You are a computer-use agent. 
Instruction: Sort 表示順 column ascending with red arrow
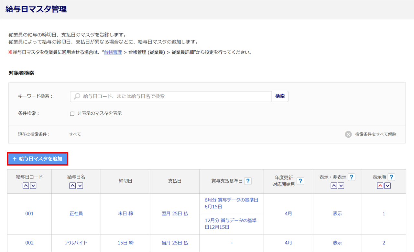coord(380,186)
